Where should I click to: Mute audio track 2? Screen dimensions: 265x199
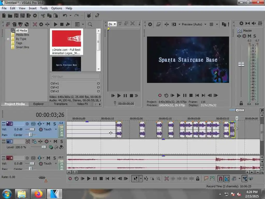[48, 124]
